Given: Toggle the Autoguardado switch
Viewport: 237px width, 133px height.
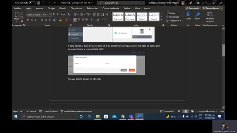Looking at the screenshot, I should coord(32,3).
